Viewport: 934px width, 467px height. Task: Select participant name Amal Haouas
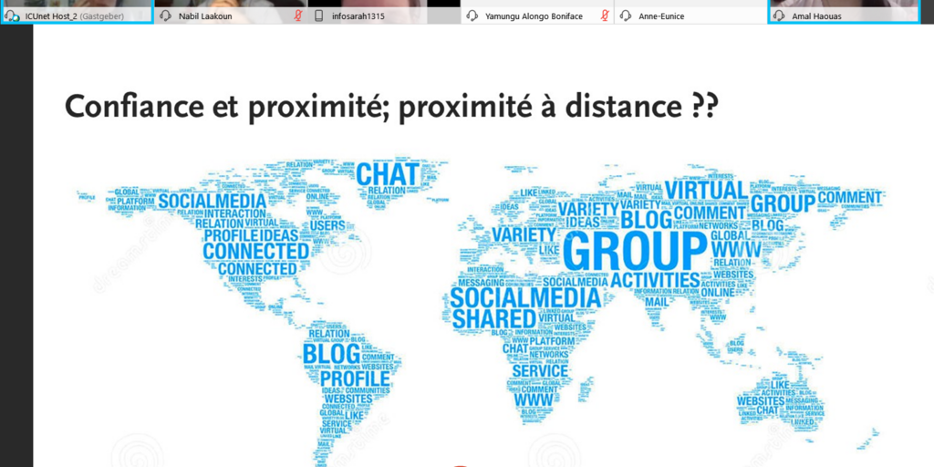pos(816,16)
